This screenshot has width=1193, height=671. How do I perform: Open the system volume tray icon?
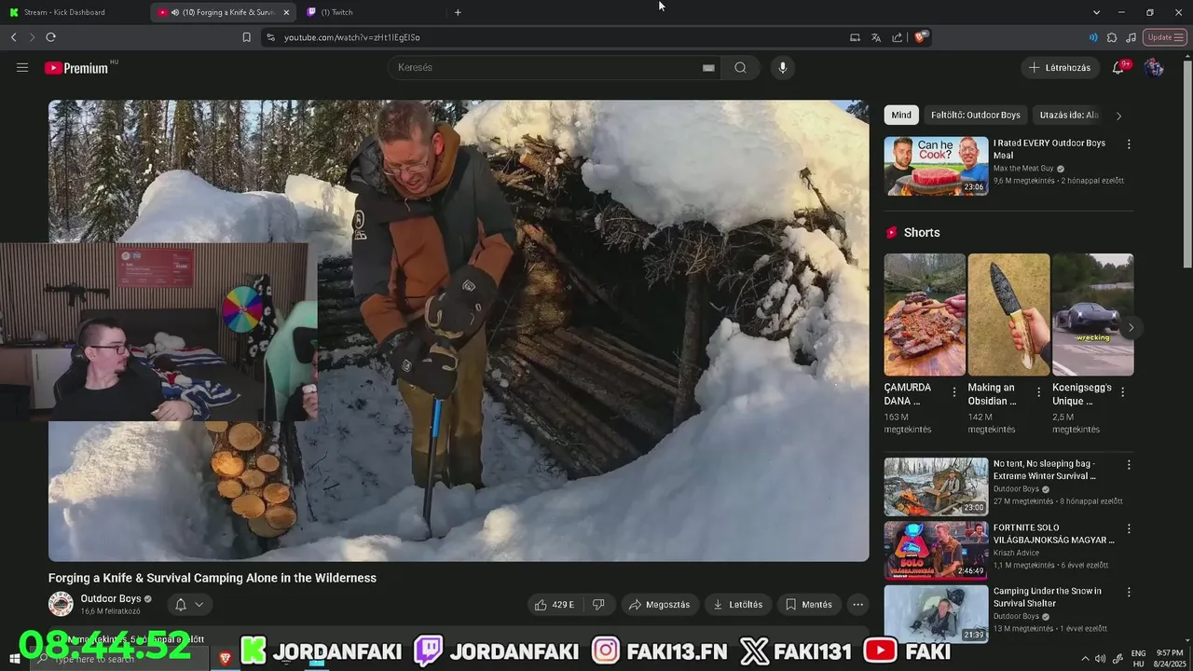point(1101,659)
